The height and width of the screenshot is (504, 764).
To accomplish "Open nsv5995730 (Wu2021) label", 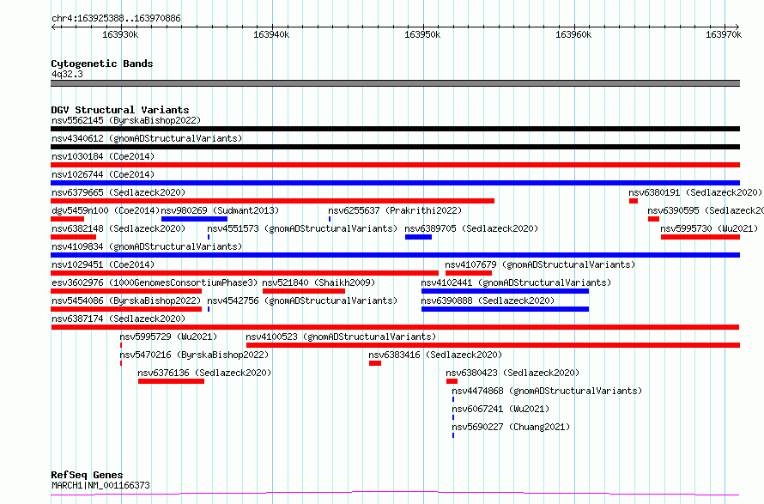I will pos(709,228).
